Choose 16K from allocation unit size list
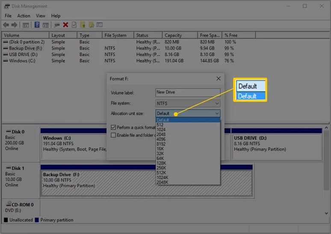This screenshot has height=234, width=331. point(188,149)
